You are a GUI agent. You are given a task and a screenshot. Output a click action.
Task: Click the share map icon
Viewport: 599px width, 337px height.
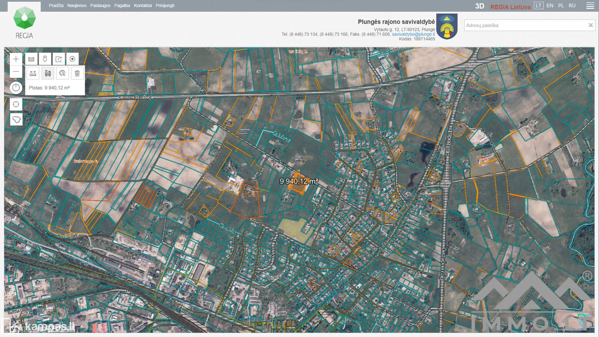tap(59, 59)
